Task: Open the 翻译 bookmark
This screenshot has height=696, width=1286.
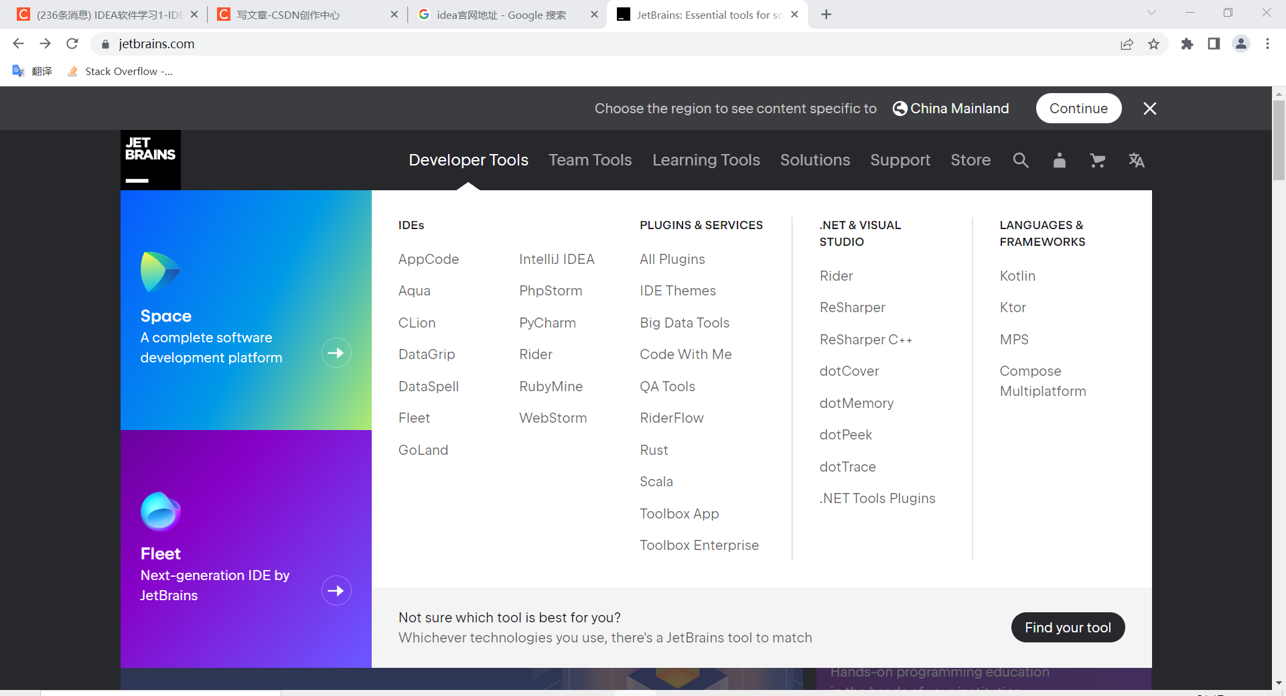Action: coord(32,71)
